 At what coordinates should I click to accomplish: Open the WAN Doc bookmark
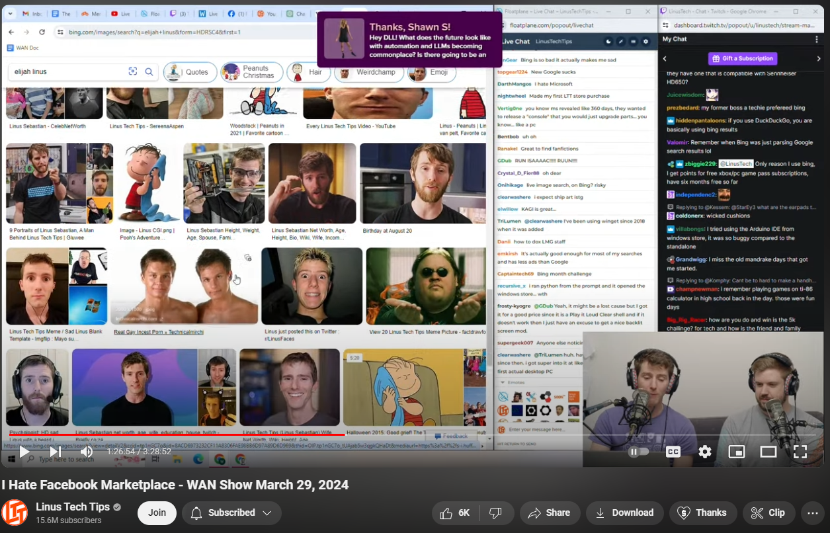click(x=22, y=48)
